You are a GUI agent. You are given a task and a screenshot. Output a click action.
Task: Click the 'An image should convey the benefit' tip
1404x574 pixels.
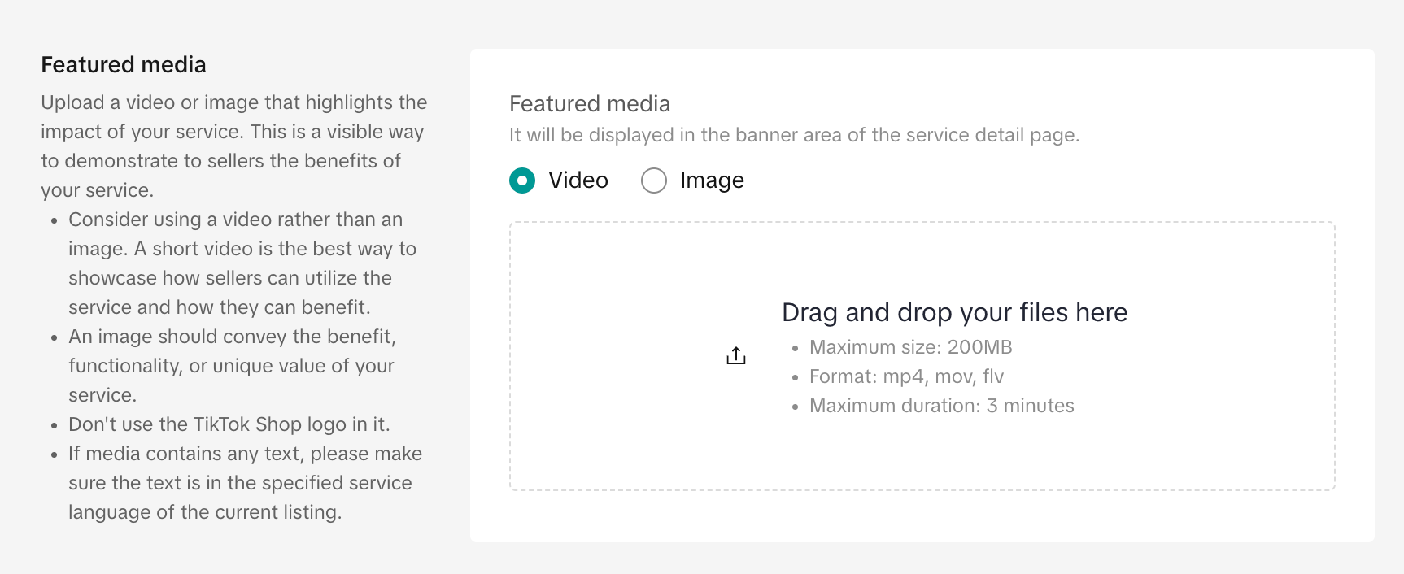pos(232,366)
